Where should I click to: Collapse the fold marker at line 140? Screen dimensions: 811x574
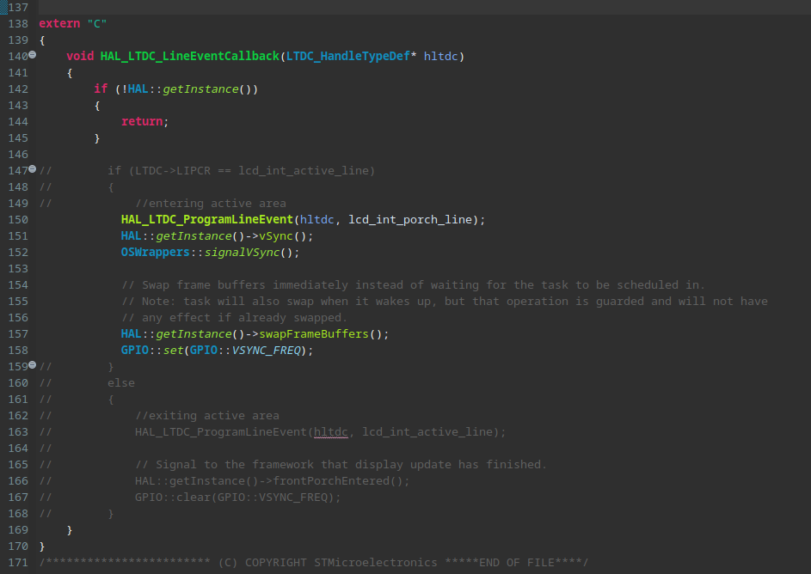click(32, 54)
